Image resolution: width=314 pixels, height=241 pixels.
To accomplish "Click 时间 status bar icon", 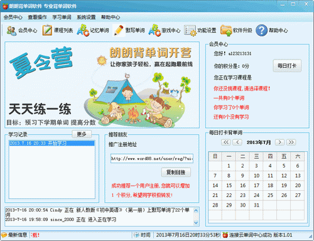I will pos(136,235).
